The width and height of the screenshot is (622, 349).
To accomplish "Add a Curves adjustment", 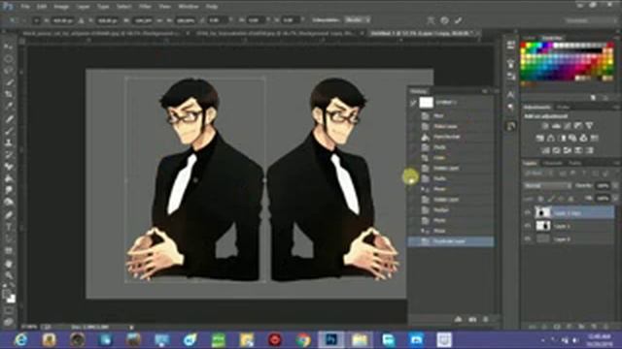I will click(x=568, y=126).
